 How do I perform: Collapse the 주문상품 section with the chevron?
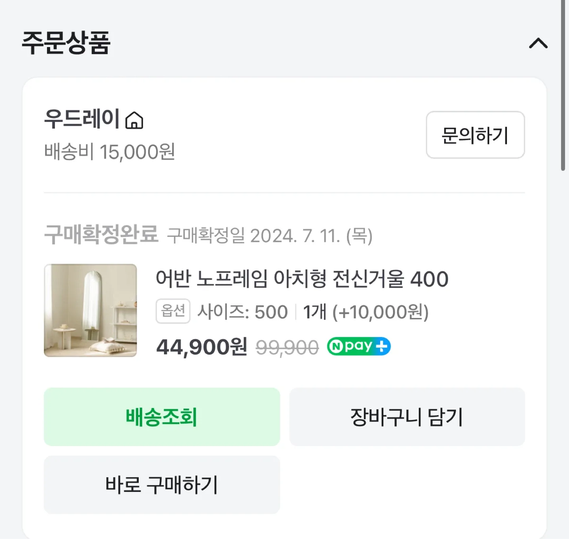point(538,43)
